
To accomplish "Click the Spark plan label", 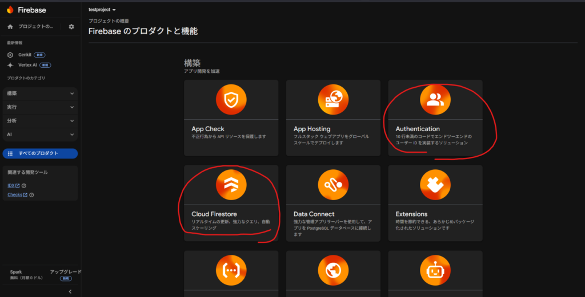I will (15, 272).
